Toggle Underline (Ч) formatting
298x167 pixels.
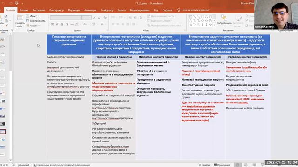[62, 24]
